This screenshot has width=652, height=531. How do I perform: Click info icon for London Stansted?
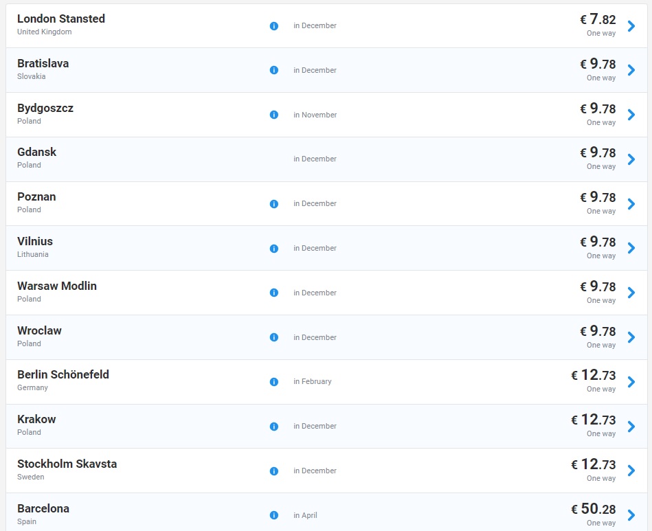274,26
